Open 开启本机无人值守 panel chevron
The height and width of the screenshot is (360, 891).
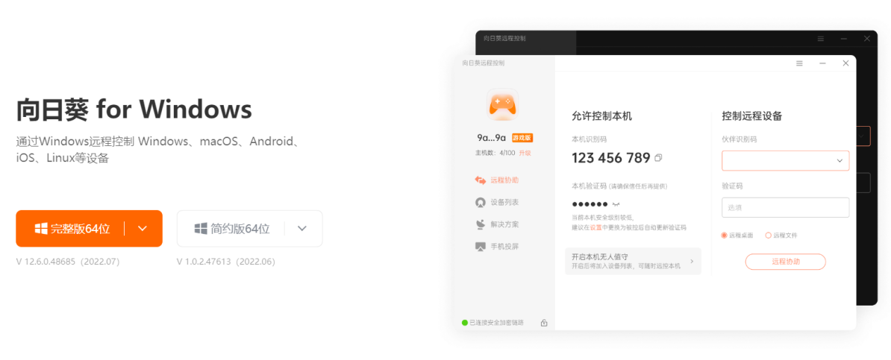[692, 261]
